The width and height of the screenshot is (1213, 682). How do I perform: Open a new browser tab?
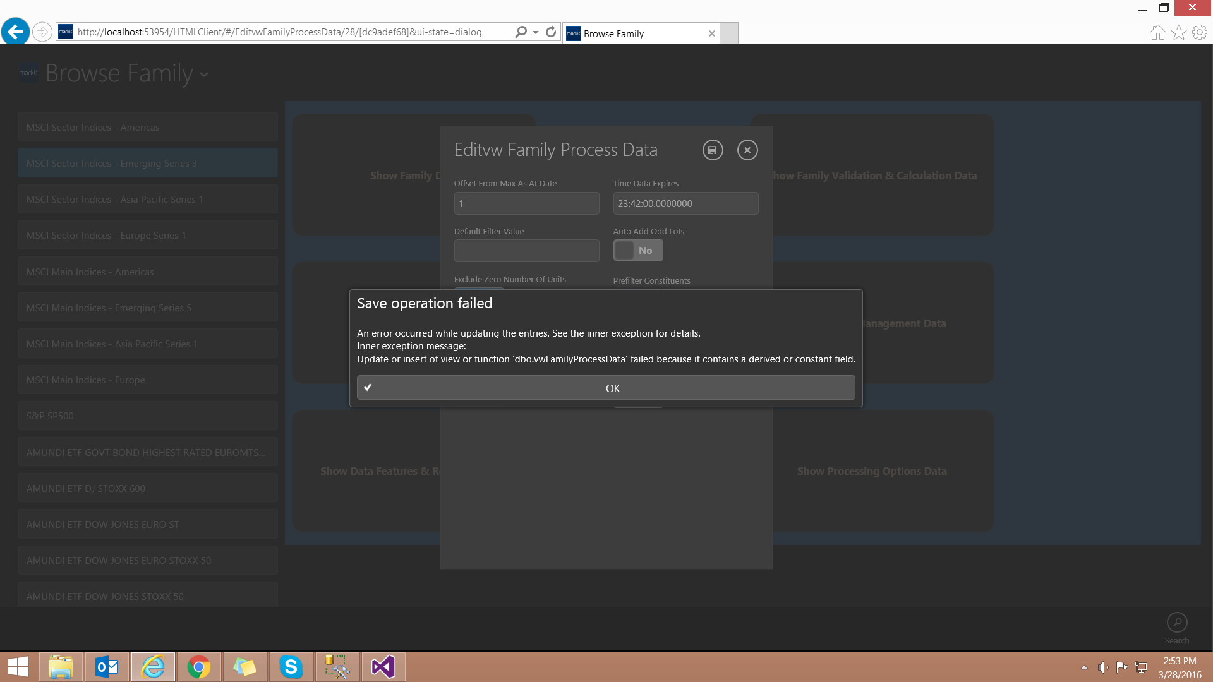pos(729,33)
